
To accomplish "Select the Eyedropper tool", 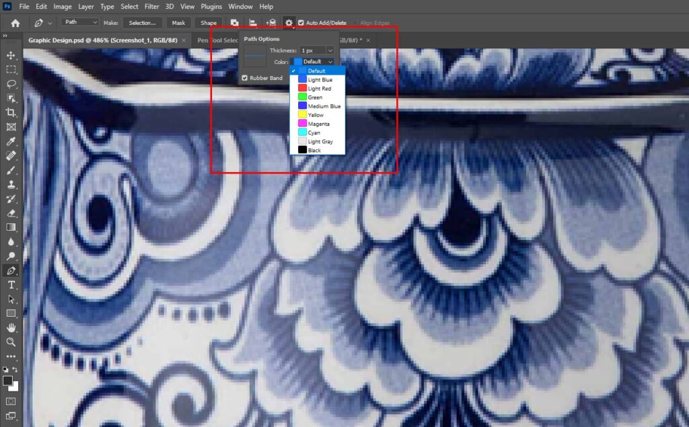I will tap(11, 141).
